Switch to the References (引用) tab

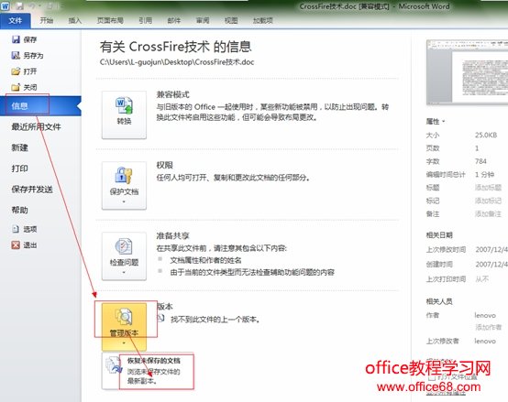click(x=146, y=21)
